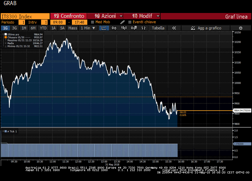Viewport: 252px width, 181px height.
Task: Click the -0.66% percent change label
Action: point(183,115)
